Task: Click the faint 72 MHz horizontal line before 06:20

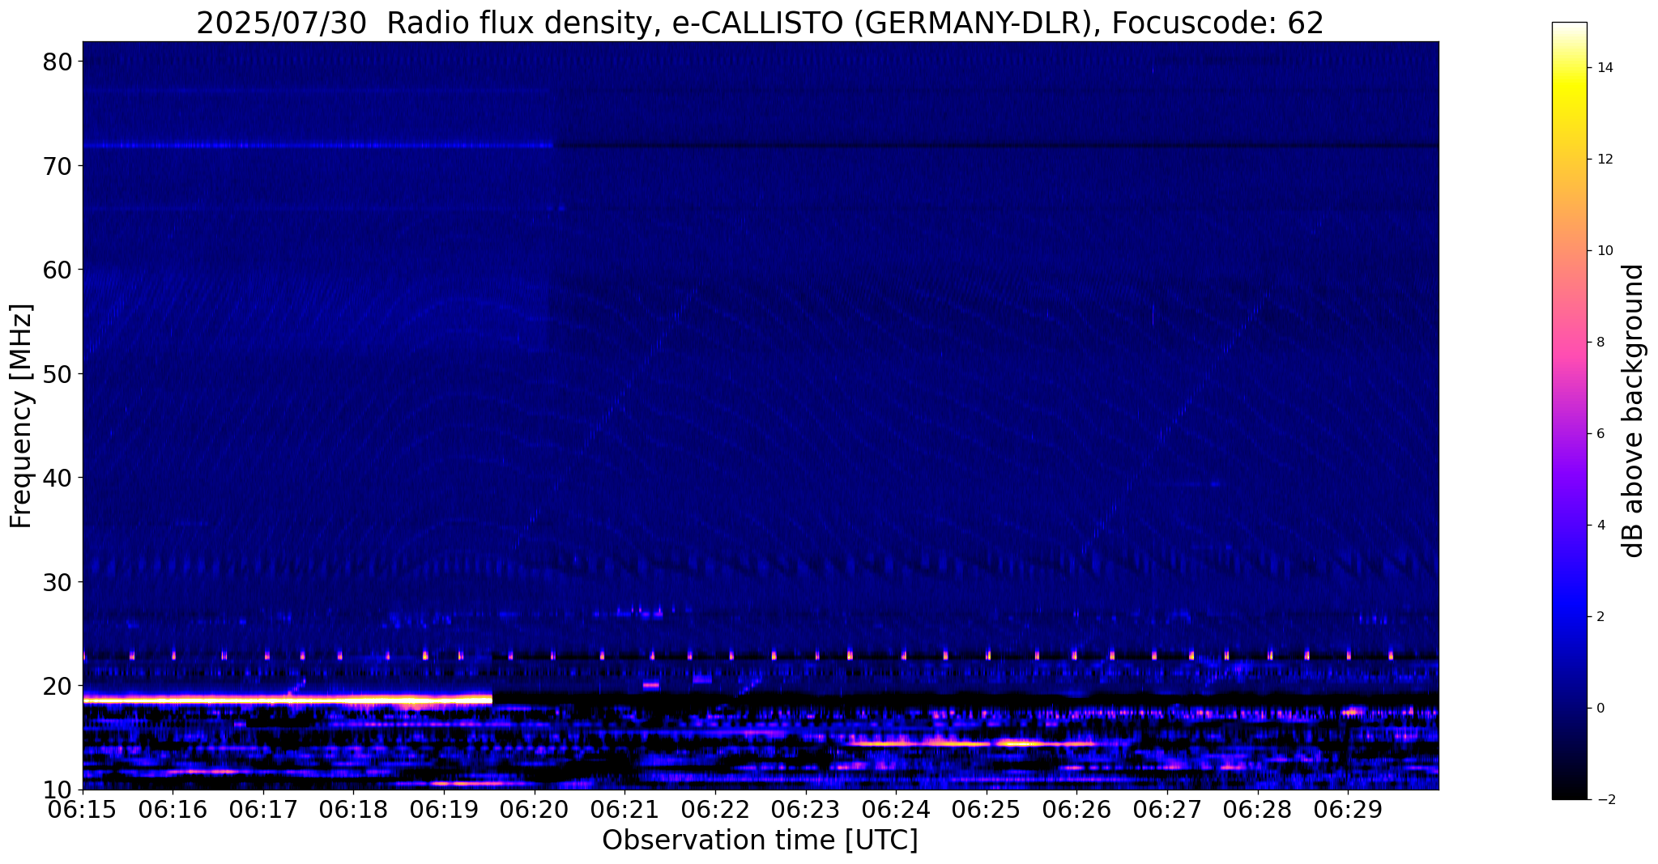Action: (318, 146)
